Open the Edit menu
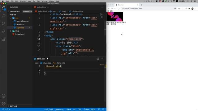198x111 pixels. (16, 1)
